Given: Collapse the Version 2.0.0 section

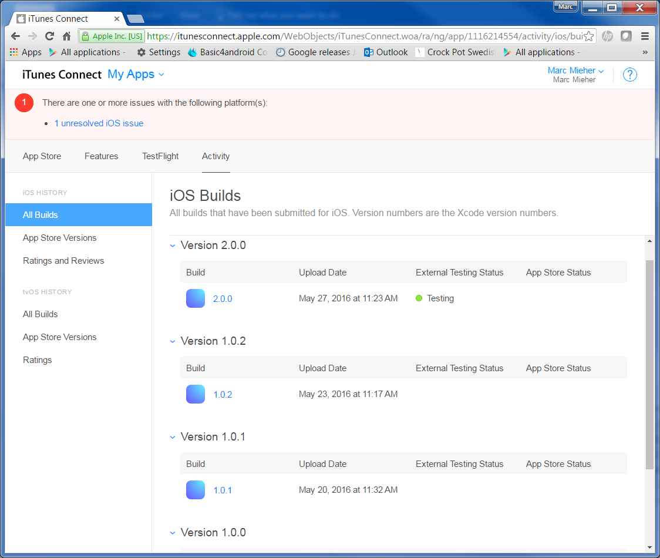Looking at the screenshot, I should [x=173, y=246].
